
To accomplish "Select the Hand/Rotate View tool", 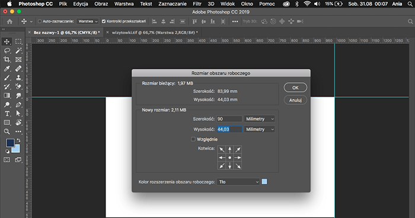I will pos(18,123).
